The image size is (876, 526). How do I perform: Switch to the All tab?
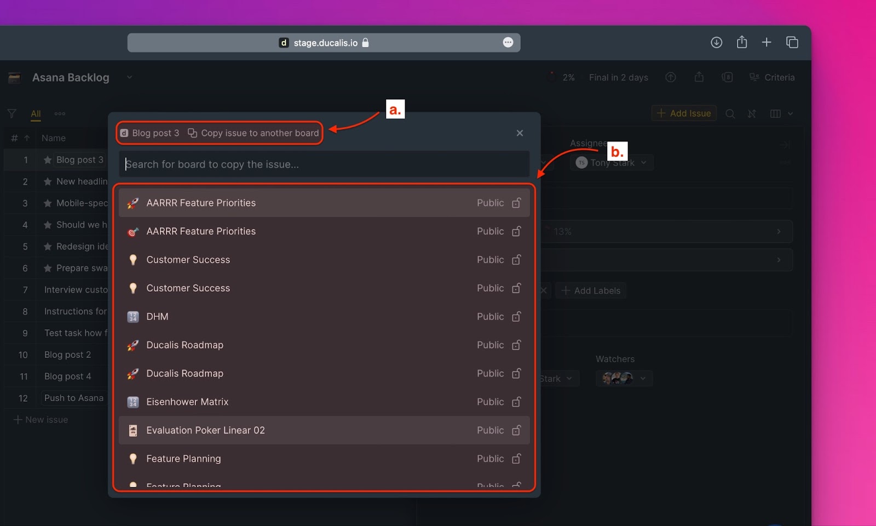(x=36, y=113)
